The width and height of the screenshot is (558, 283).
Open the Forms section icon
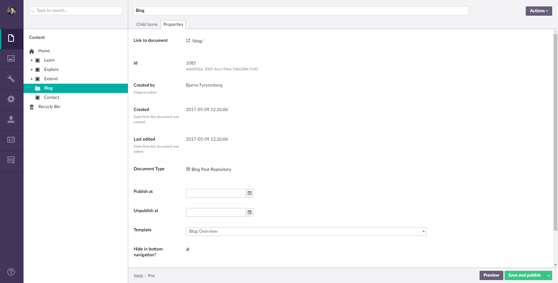(11, 160)
